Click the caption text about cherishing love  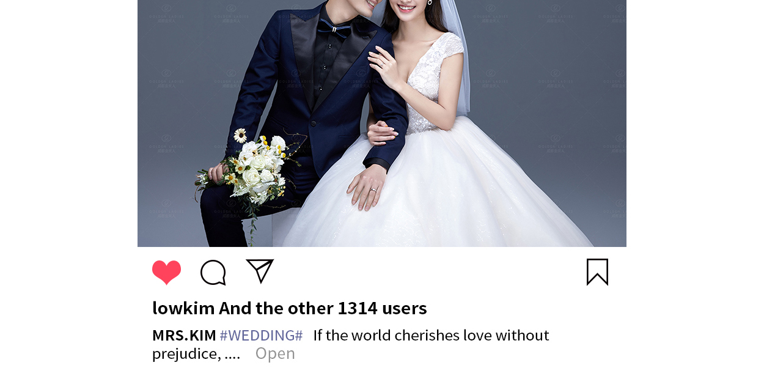(x=431, y=335)
